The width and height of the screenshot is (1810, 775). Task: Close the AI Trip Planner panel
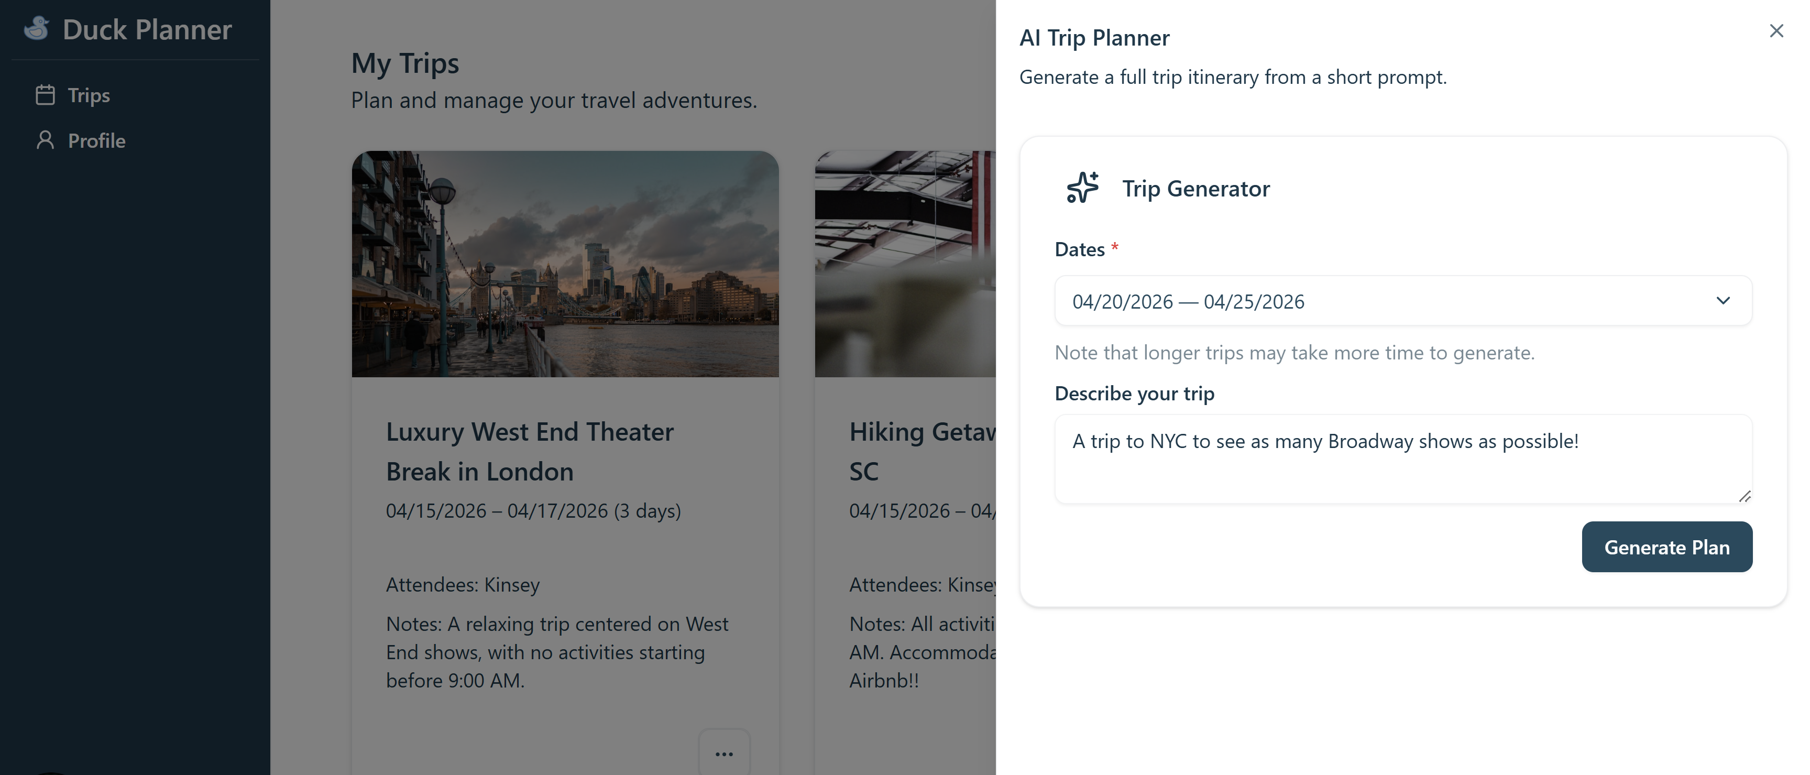click(1776, 31)
